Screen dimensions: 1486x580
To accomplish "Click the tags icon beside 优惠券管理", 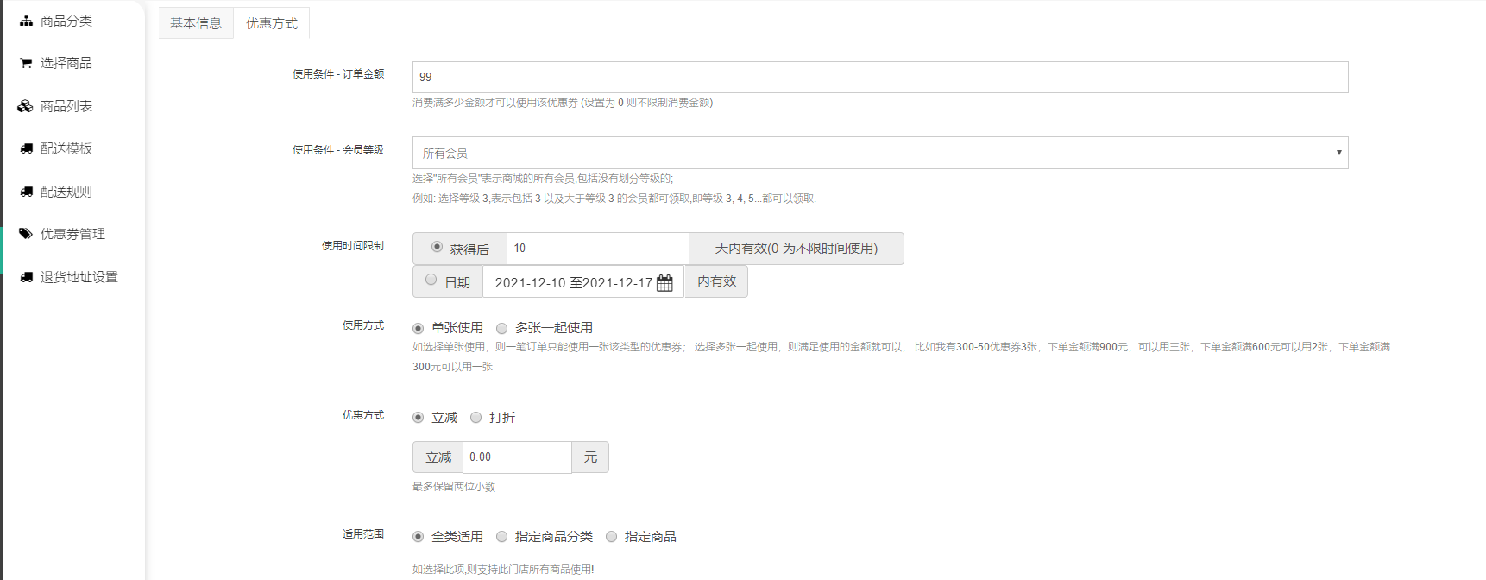I will (26, 234).
